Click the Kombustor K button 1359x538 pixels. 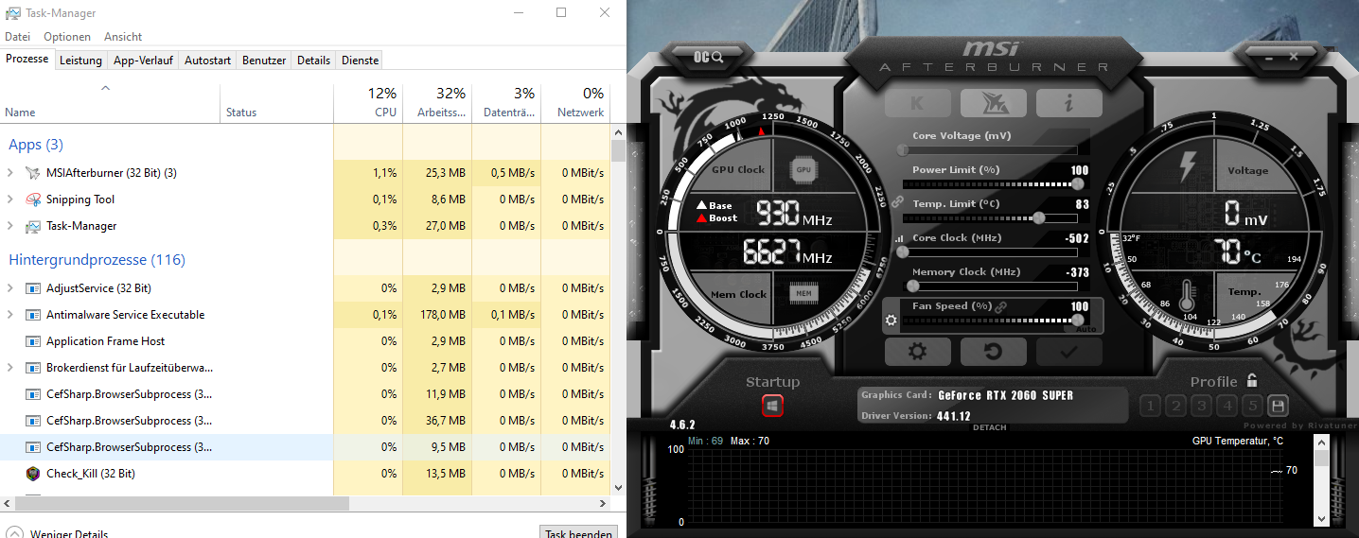click(x=917, y=103)
